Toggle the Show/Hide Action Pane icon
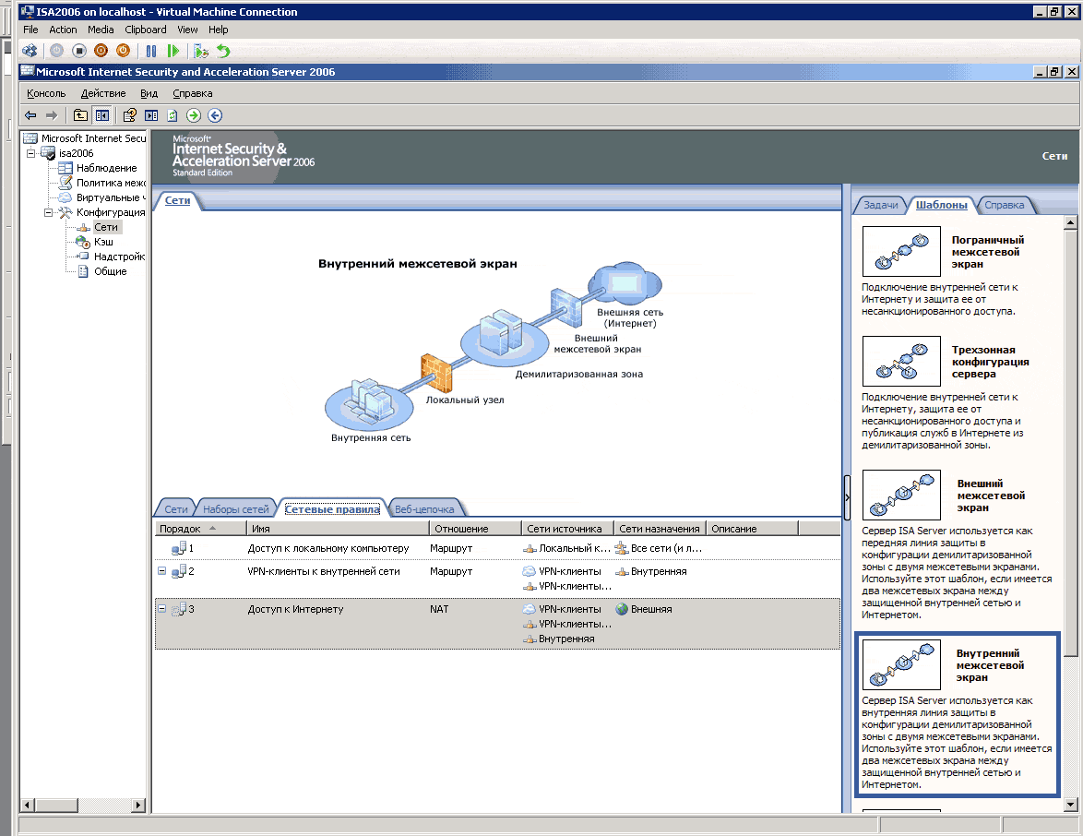This screenshot has width=1083, height=836. [151, 115]
